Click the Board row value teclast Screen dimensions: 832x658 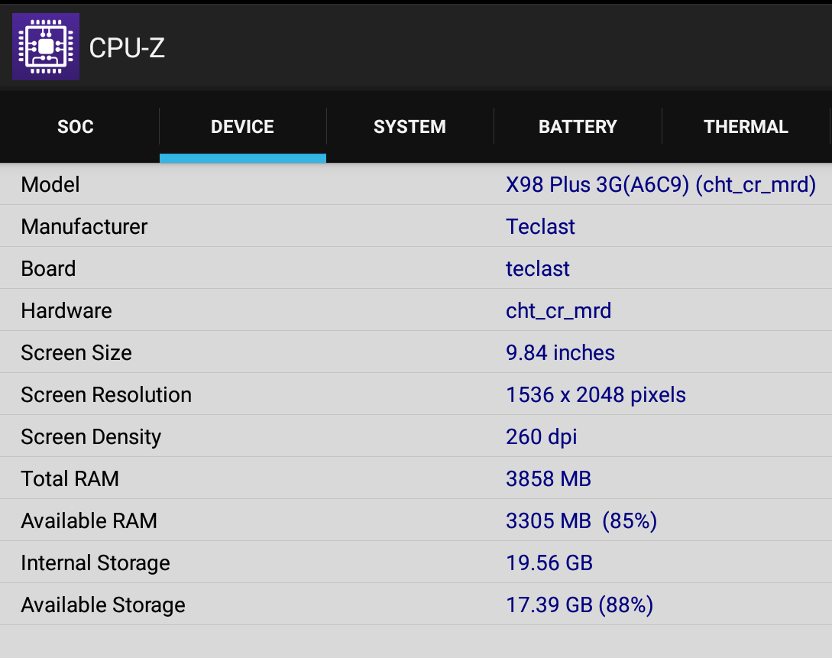point(538,268)
